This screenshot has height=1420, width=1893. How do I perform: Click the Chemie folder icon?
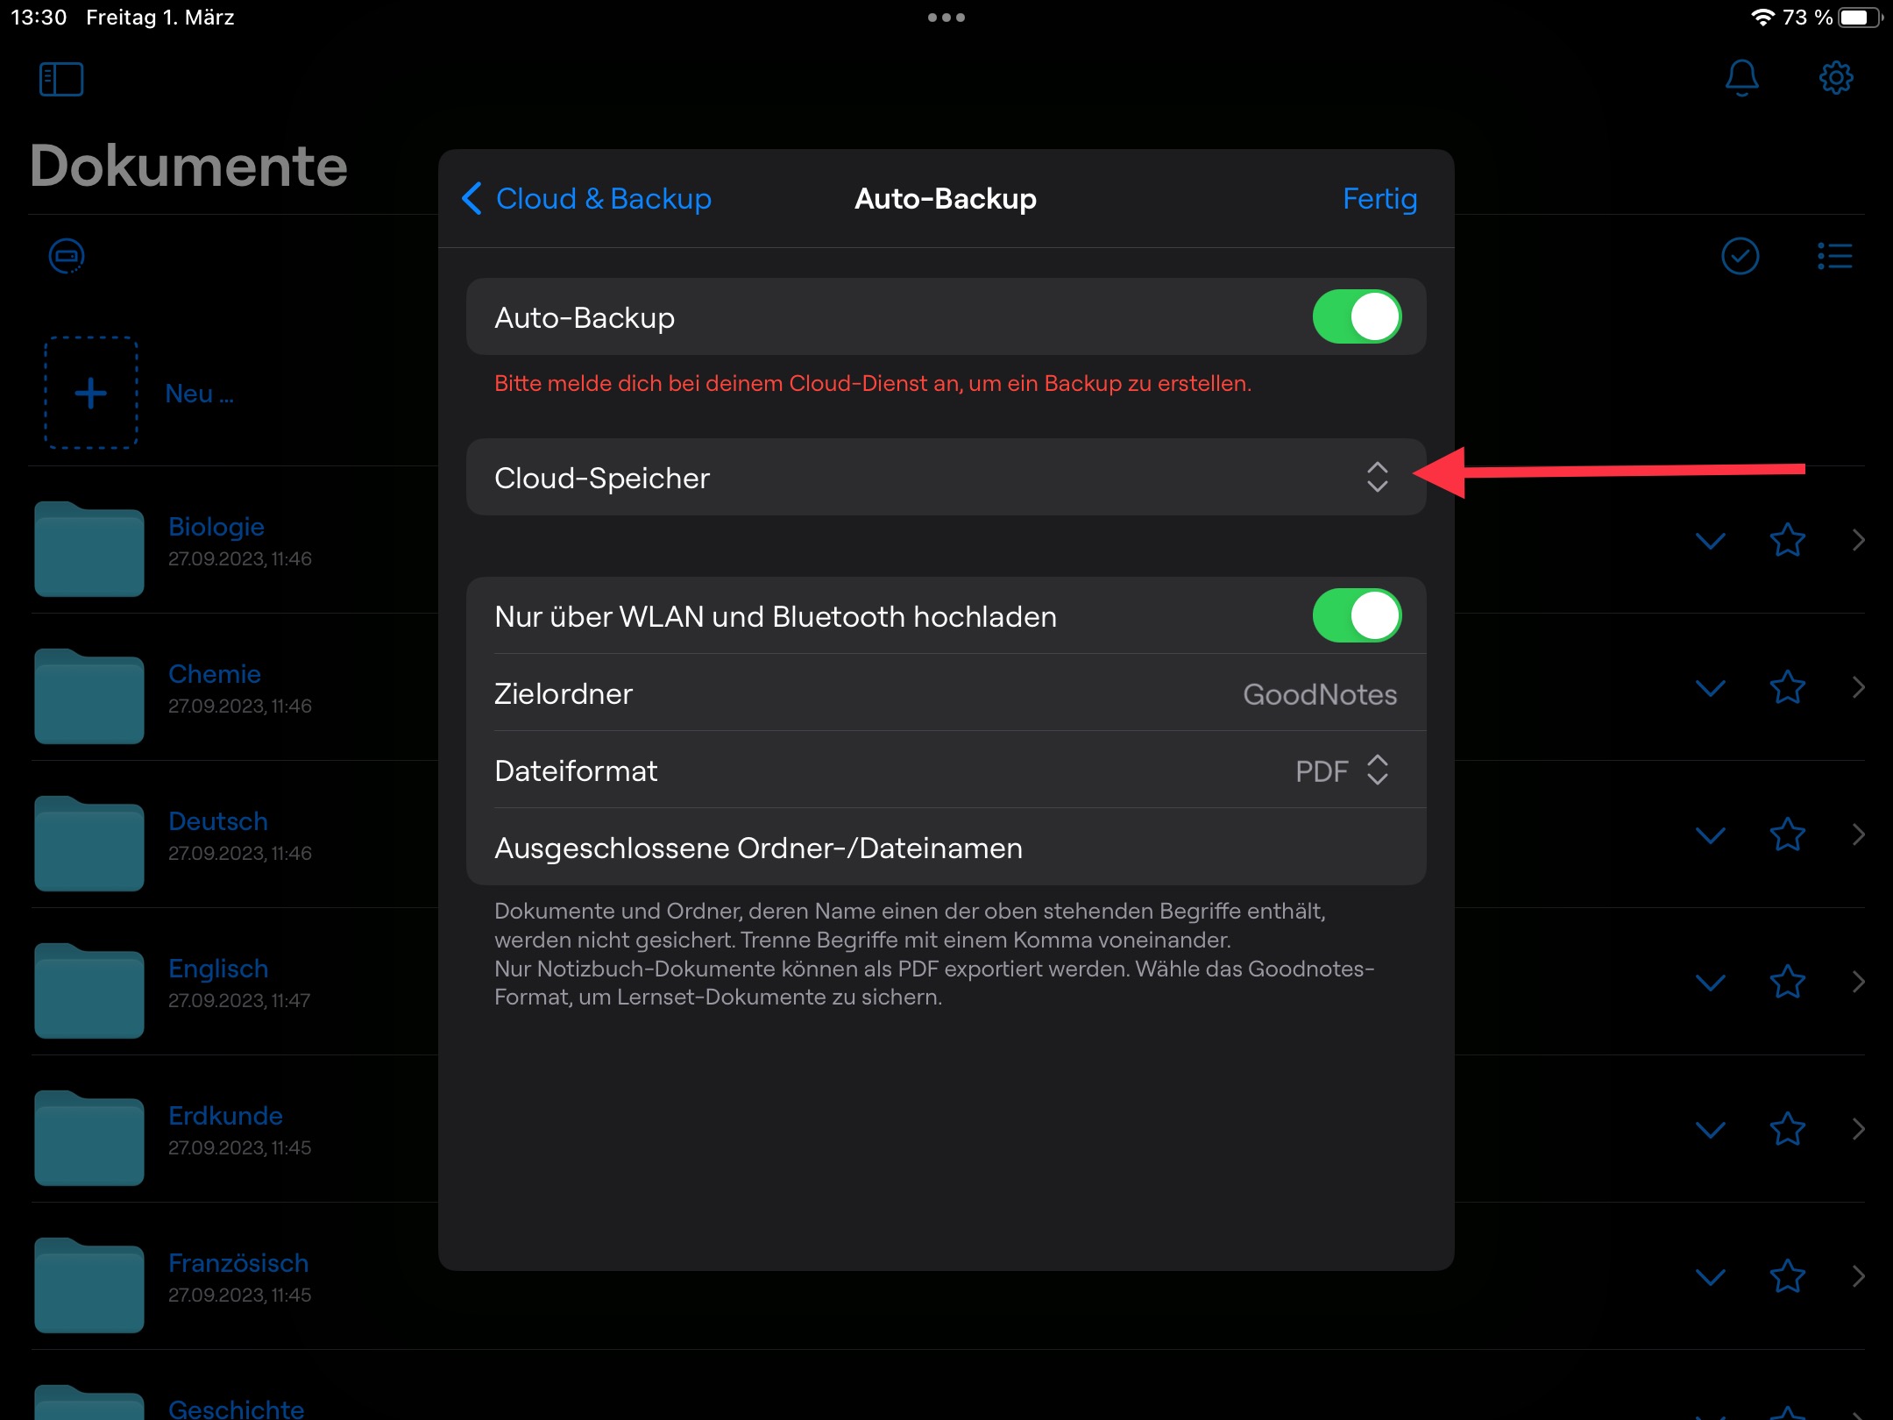(89, 697)
